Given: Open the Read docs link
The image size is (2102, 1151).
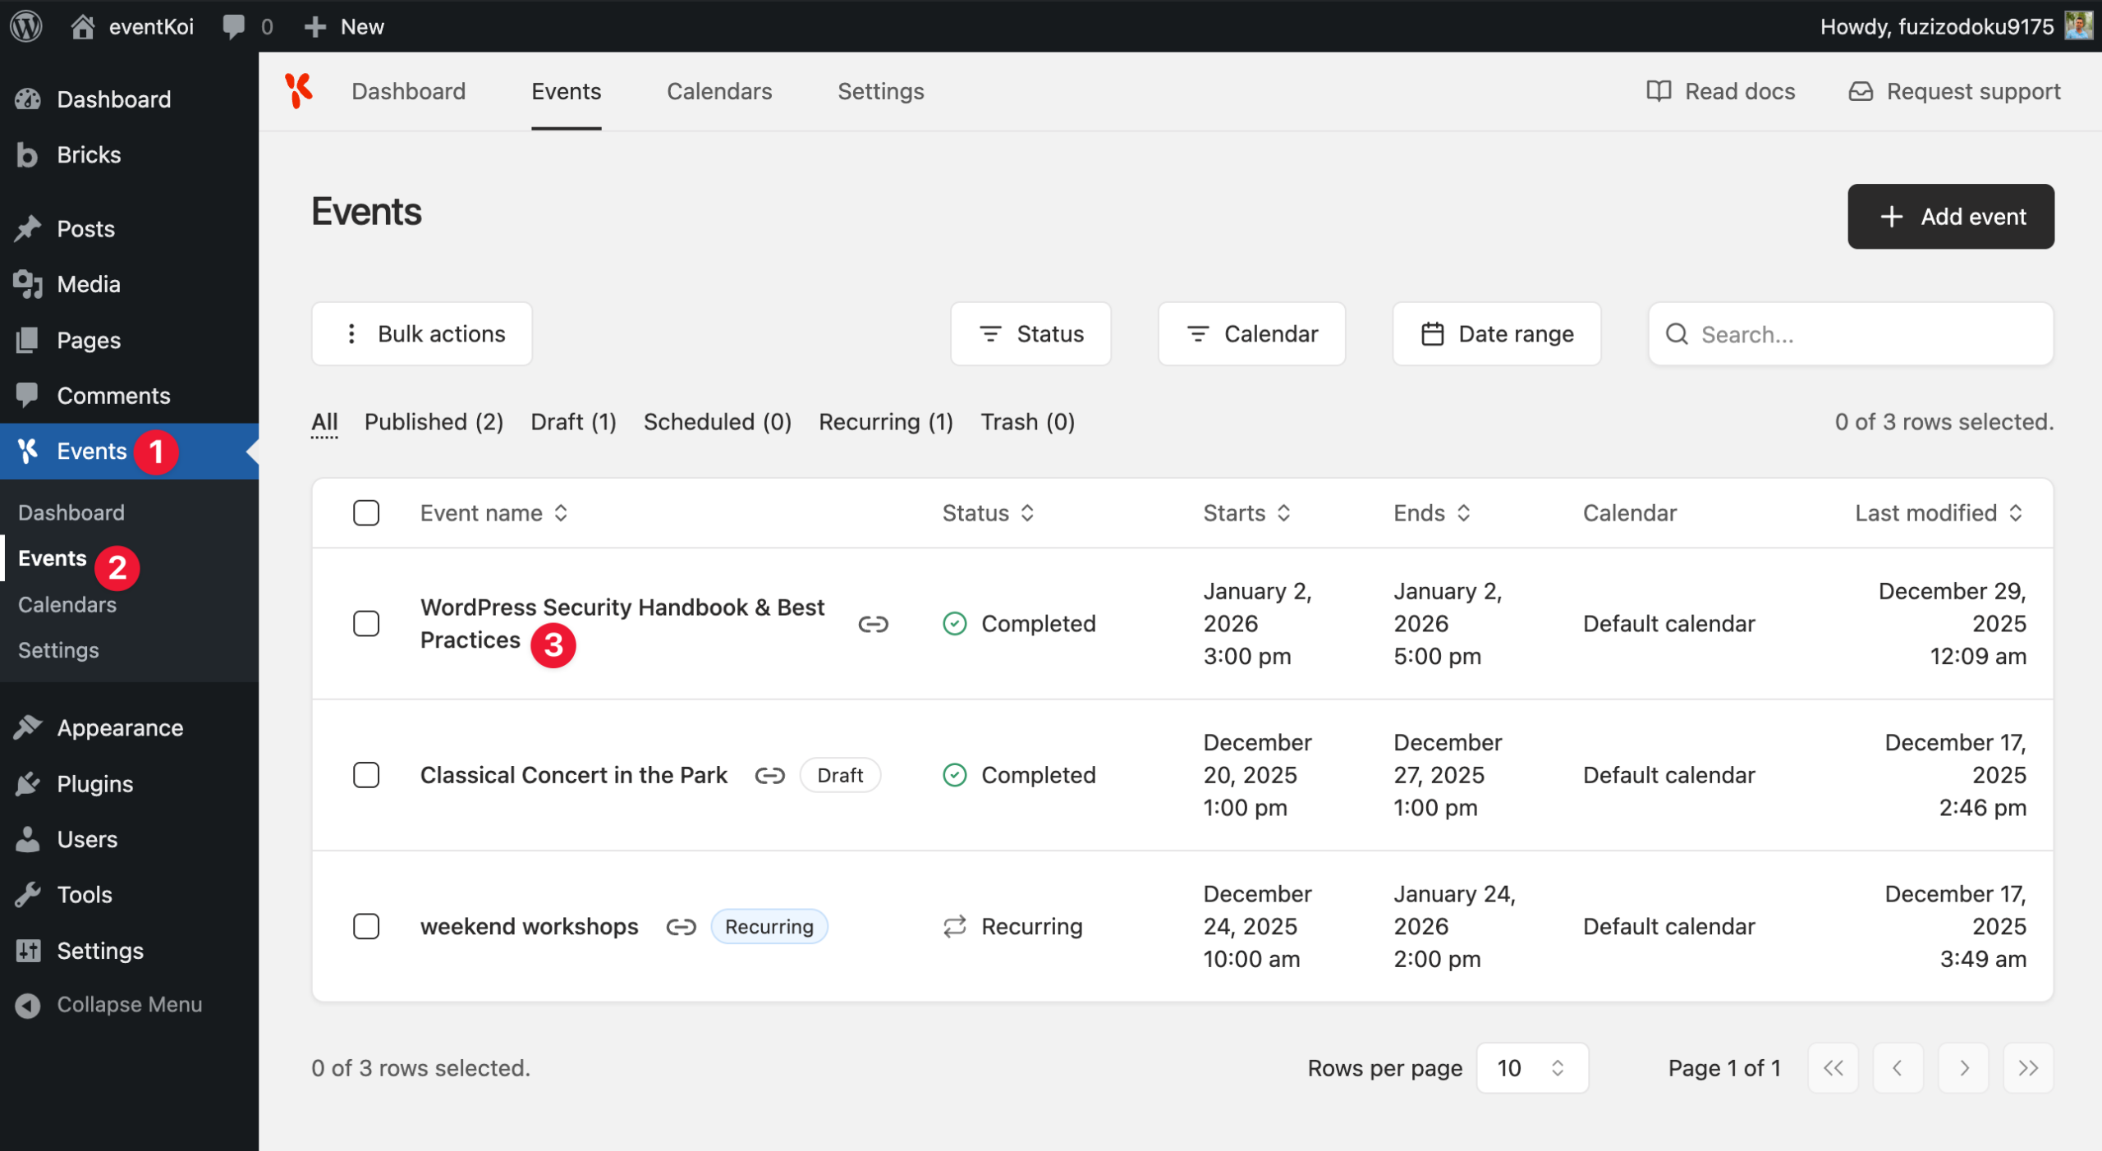Looking at the screenshot, I should 1721,91.
